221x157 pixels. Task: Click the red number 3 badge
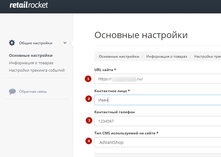pyautogui.click(x=89, y=120)
